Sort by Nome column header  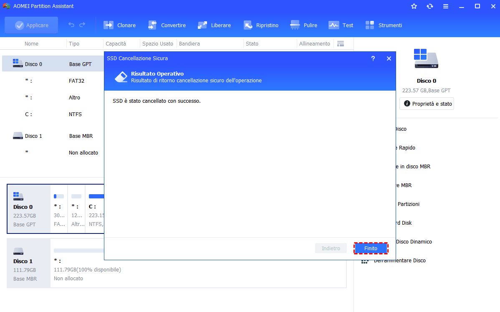31,44
